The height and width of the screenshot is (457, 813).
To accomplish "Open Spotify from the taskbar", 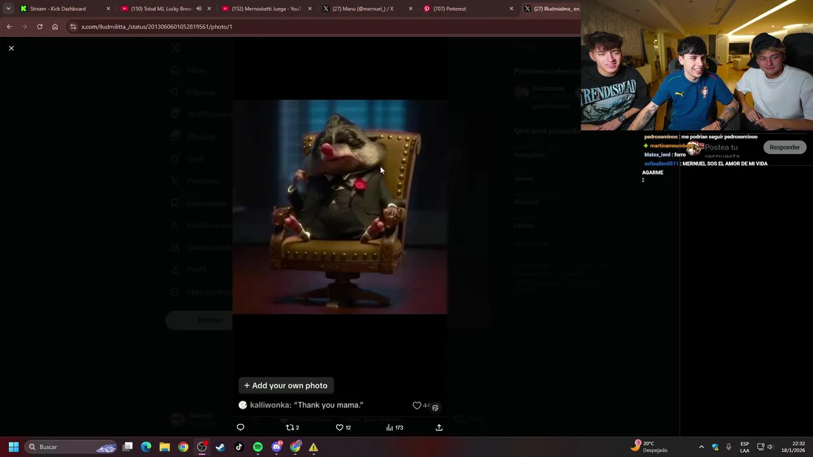I will (258, 447).
